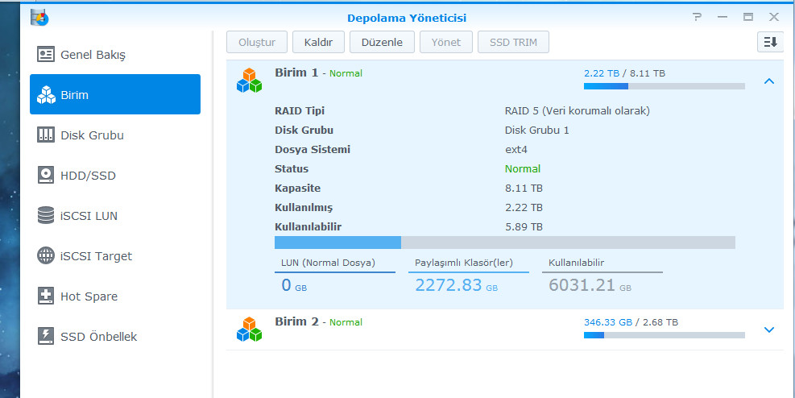Image resolution: width=795 pixels, height=398 pixels.
Task: Click the sort order icon in the toolbar
Action: pos(769,42)
